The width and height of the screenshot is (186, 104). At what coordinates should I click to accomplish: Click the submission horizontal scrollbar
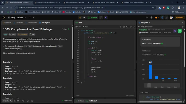(x=161, y=102)
